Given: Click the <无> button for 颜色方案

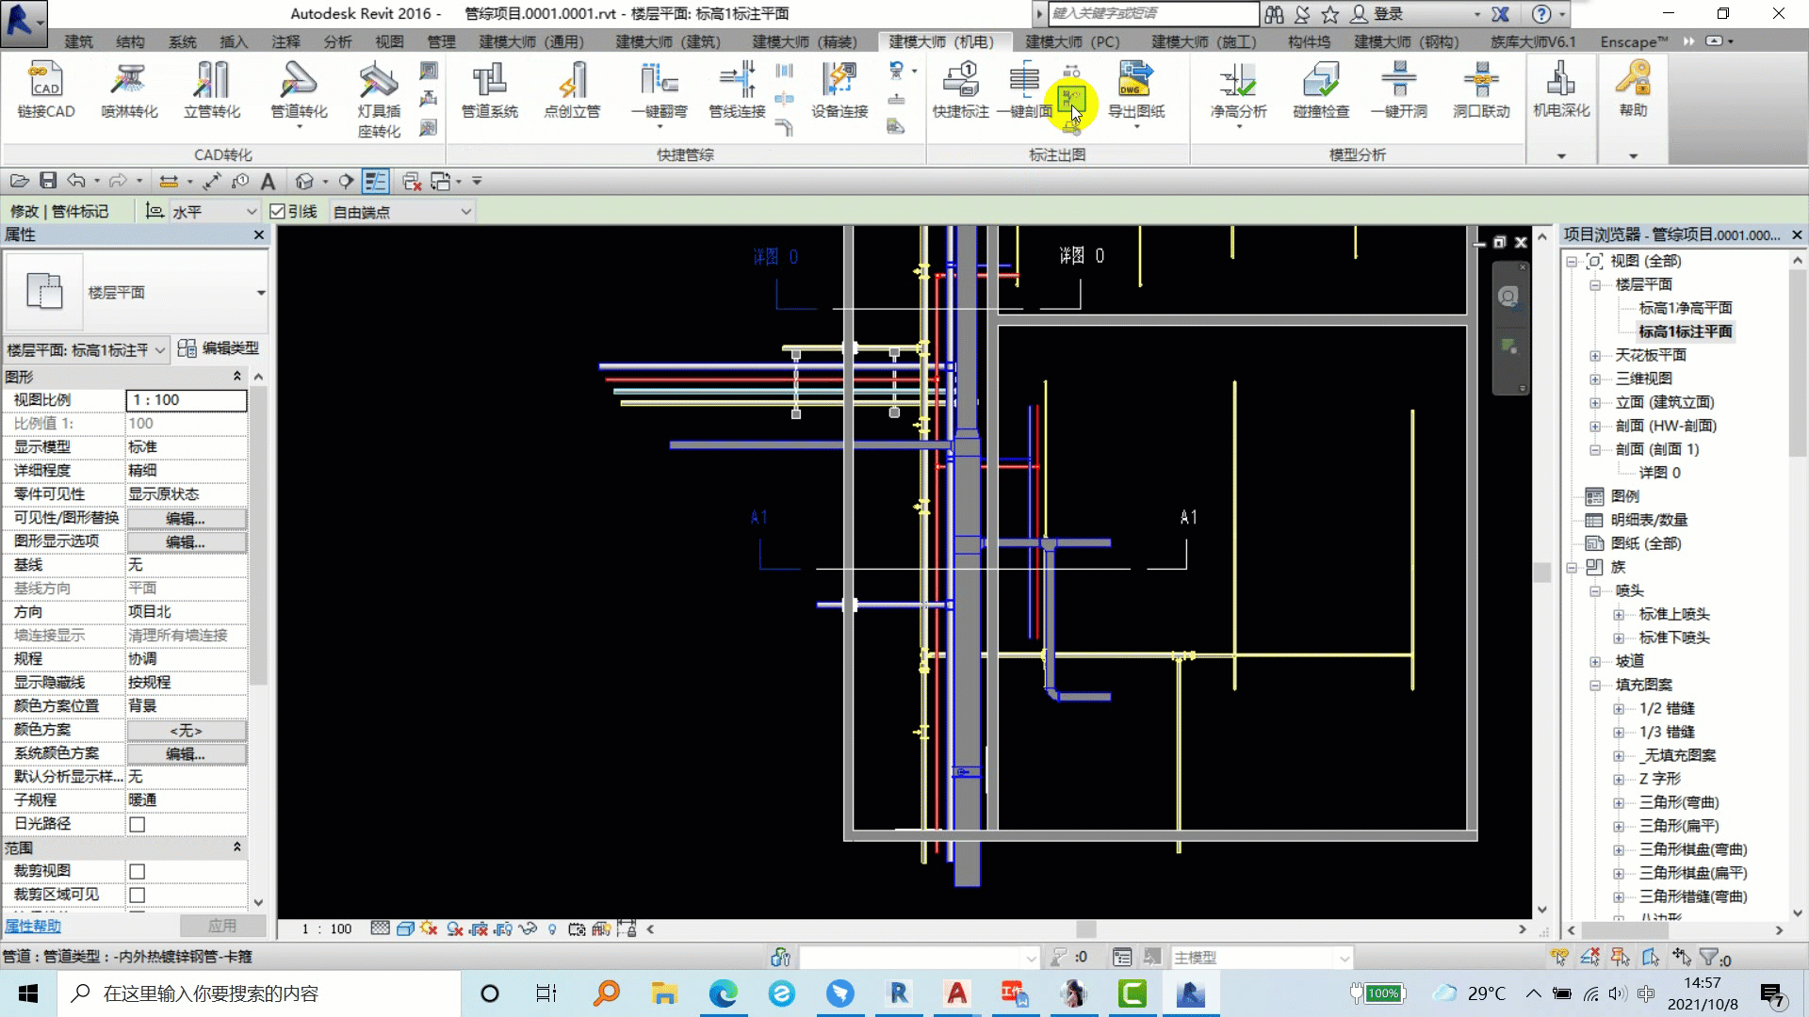Looking at the screenshot, I should click(186, 731).
